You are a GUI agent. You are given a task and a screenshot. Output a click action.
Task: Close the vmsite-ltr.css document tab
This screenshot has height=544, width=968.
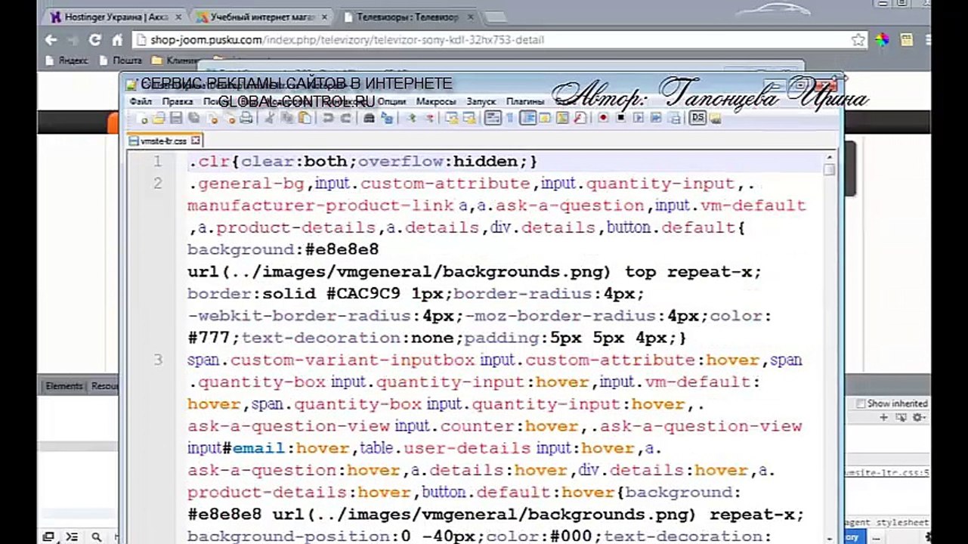click(196, 141)
